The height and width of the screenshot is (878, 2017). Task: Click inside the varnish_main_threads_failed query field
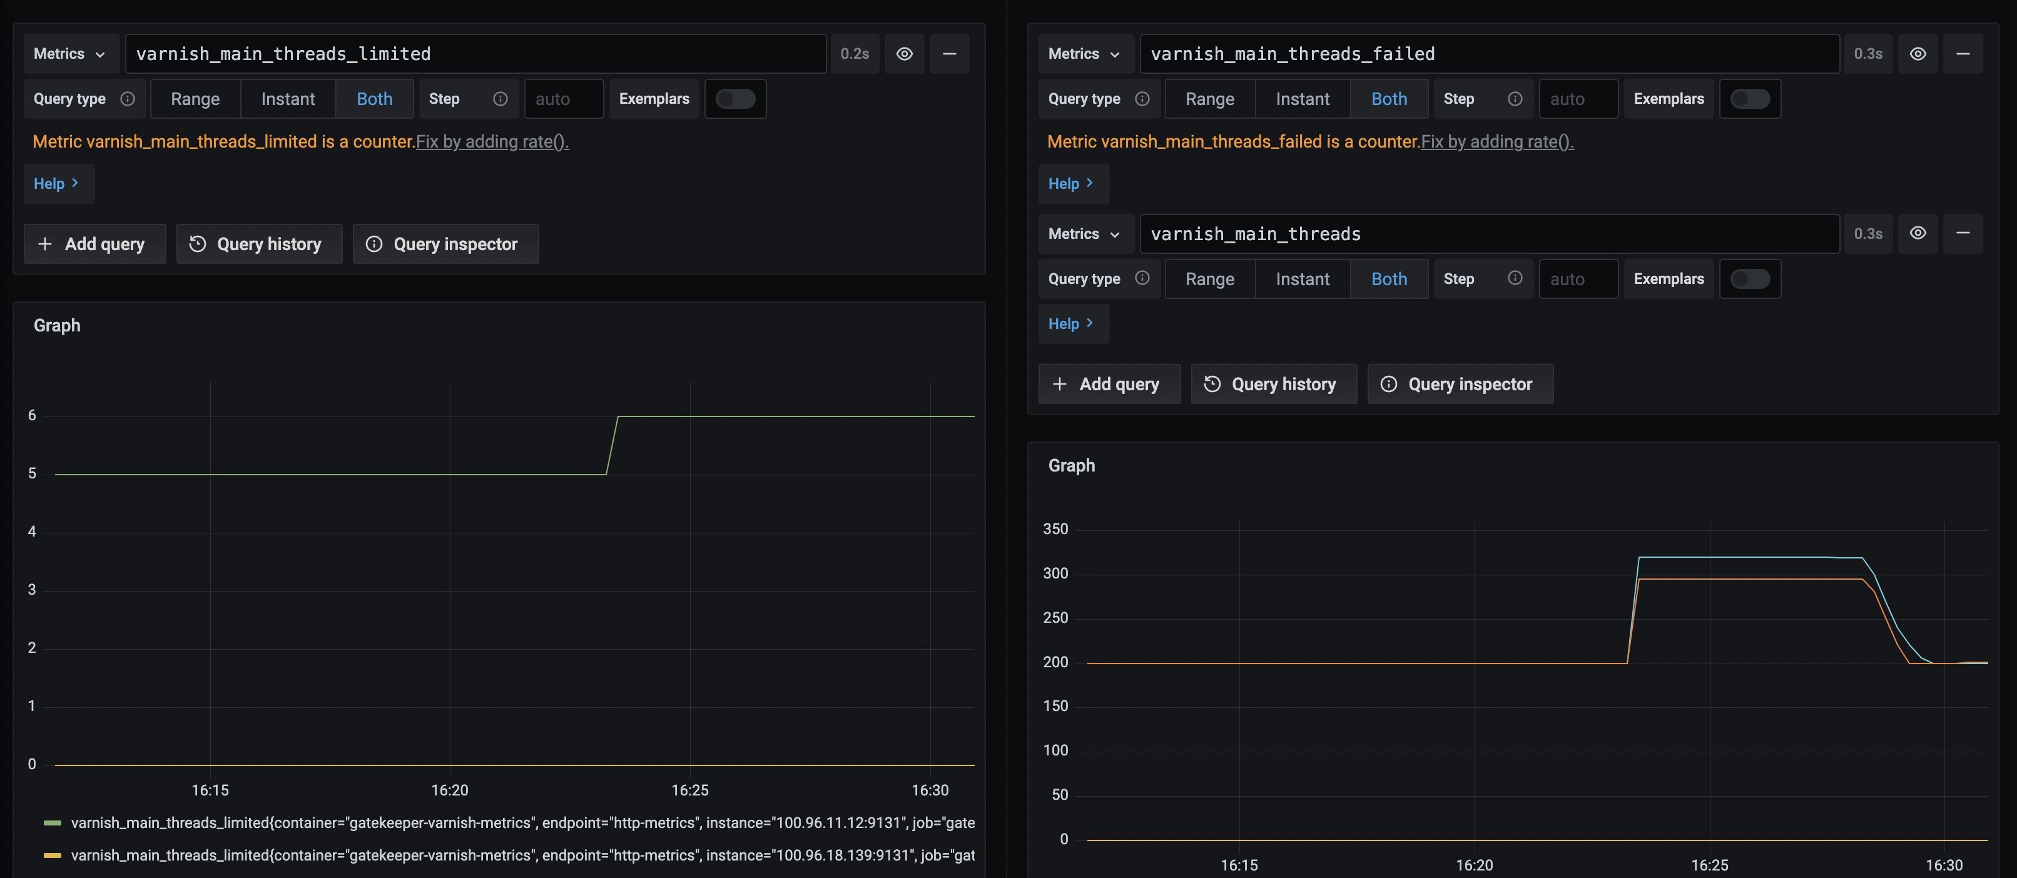pyautogui.click(x=1488, y=53)
